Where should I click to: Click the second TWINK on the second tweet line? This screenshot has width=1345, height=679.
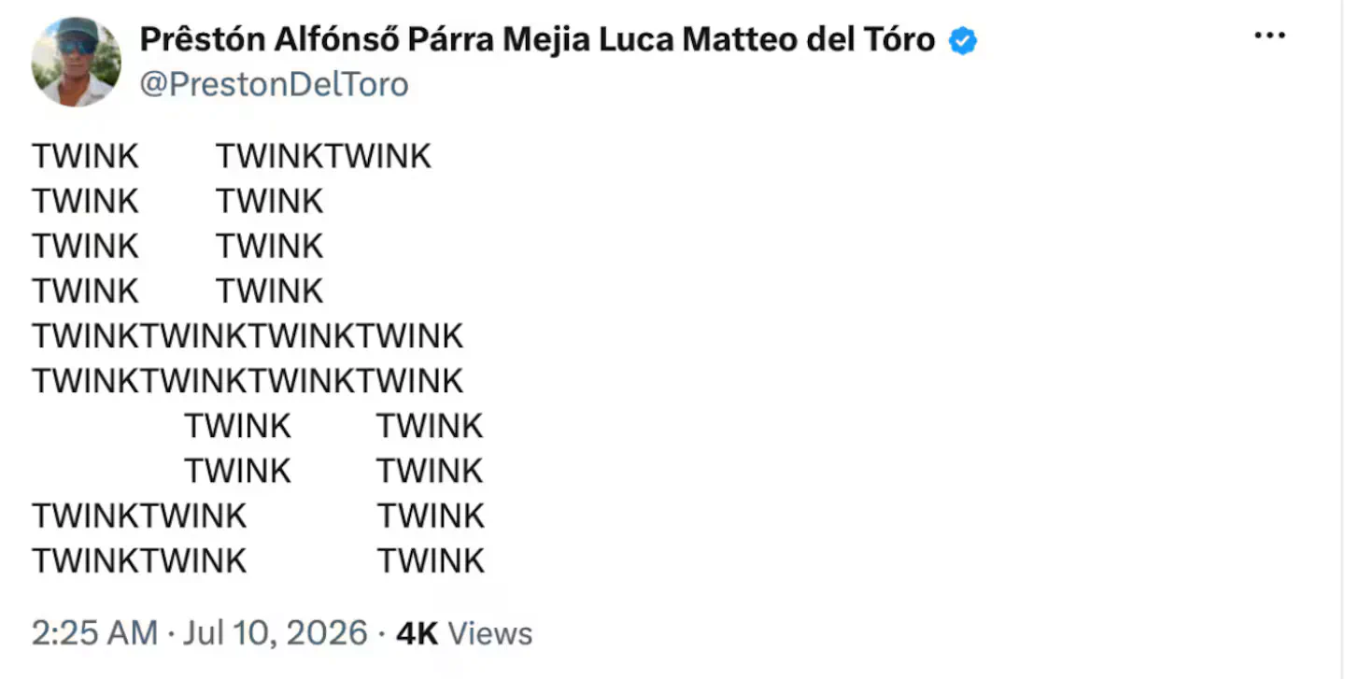(x=270, y=202)
